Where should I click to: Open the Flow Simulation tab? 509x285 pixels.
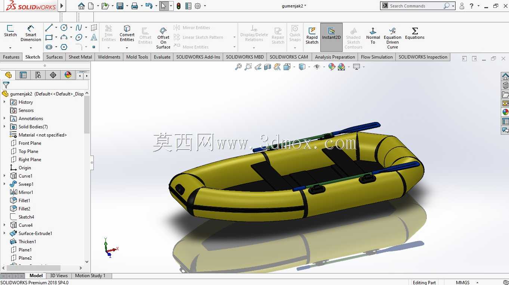[377, 57]
